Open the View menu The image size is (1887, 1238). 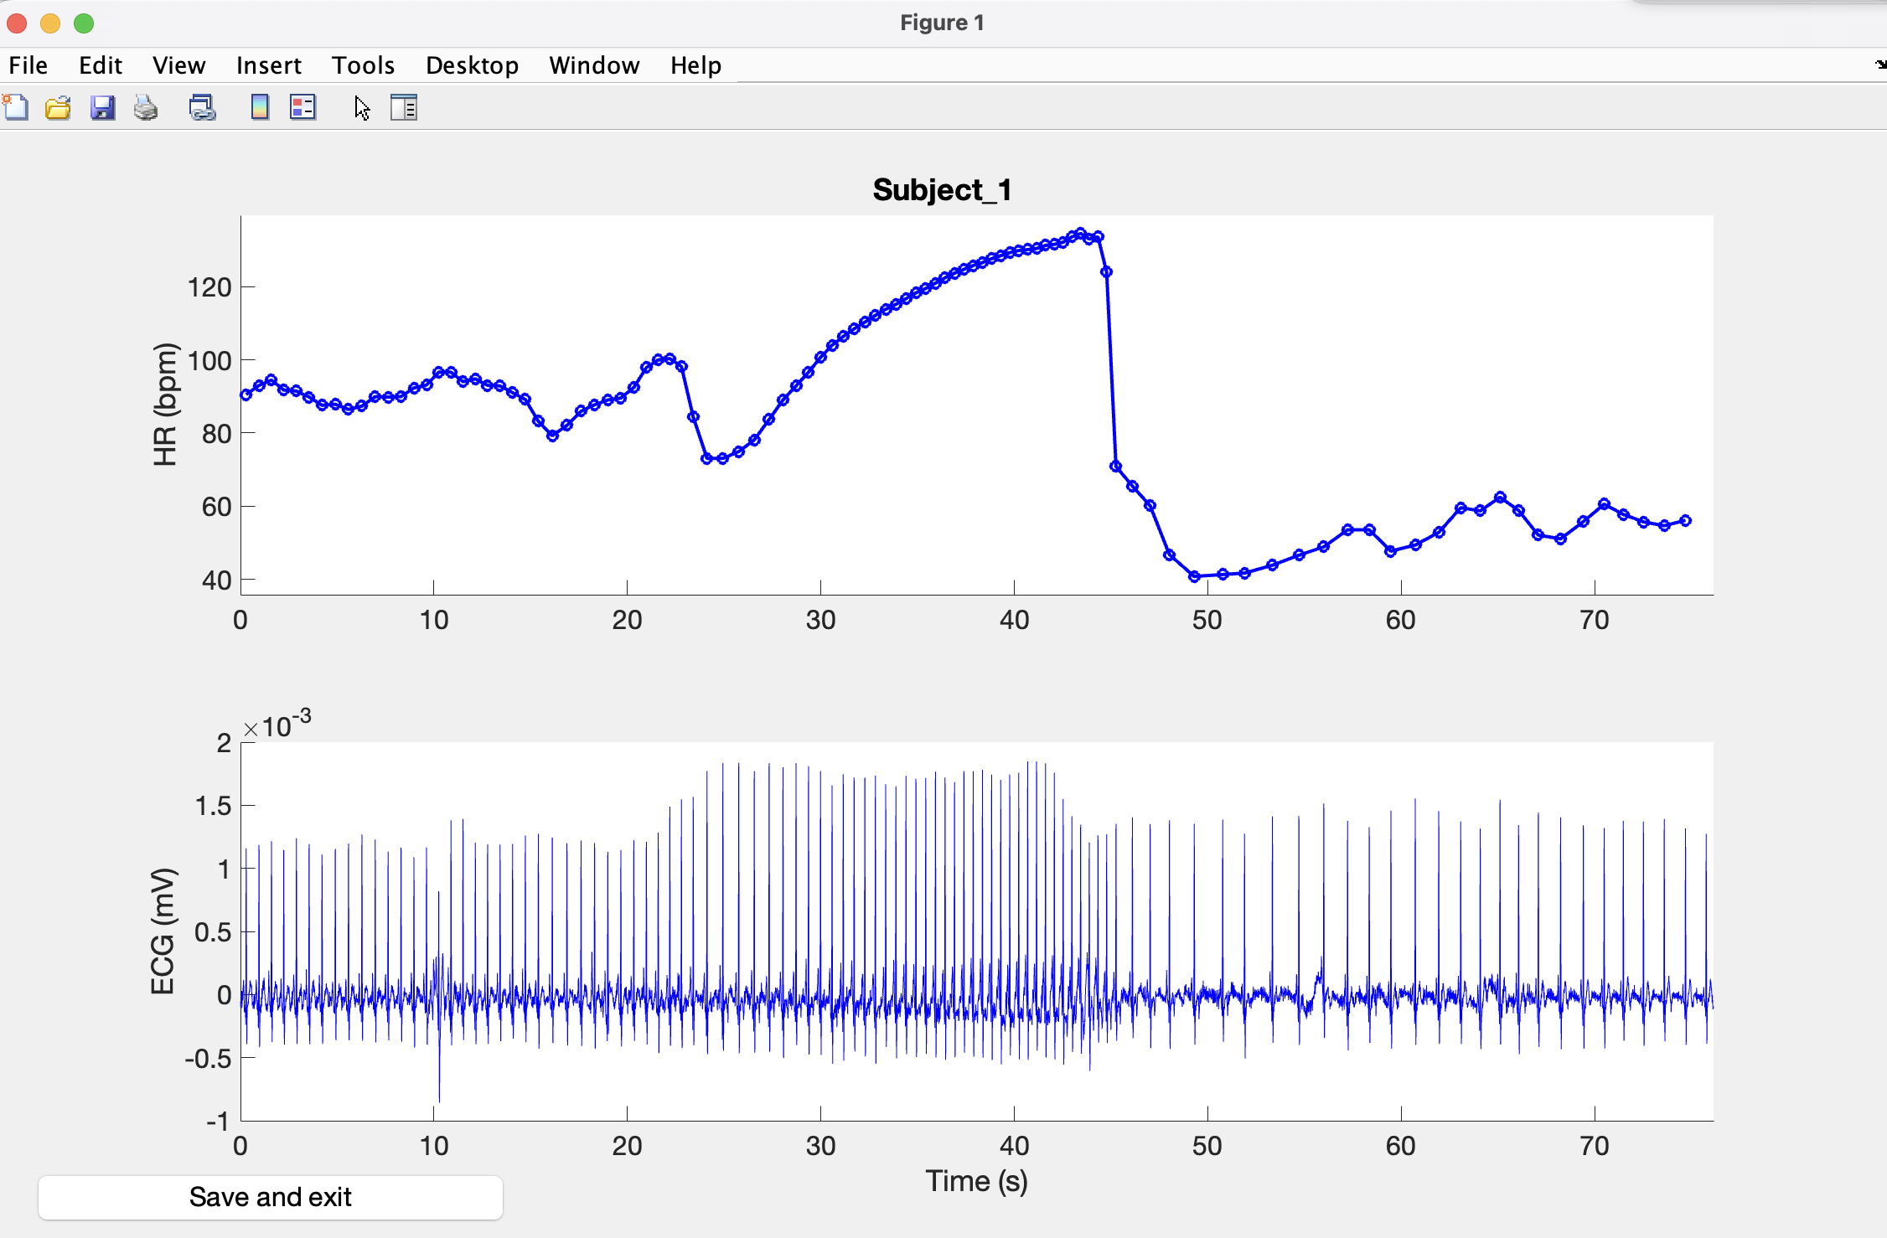[178, 65]
